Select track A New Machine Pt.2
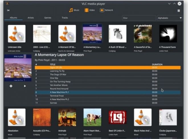188x139 pixels. pos(108,99)
